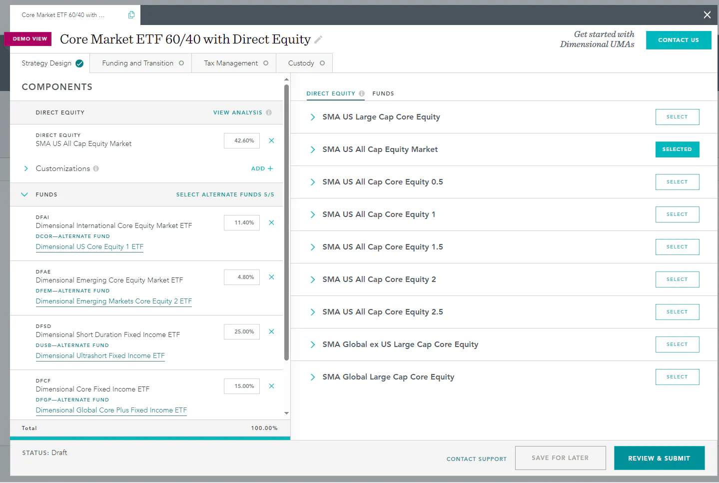Image resolution: width=719 pixels, height=483 pixels.
Task: Remove the DFAI fund with X icon
Action: 271,222
